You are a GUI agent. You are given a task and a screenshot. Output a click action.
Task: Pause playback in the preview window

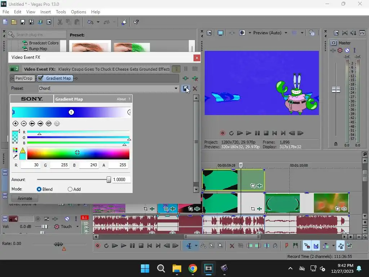pyautogui.click(x=257, y=133)
